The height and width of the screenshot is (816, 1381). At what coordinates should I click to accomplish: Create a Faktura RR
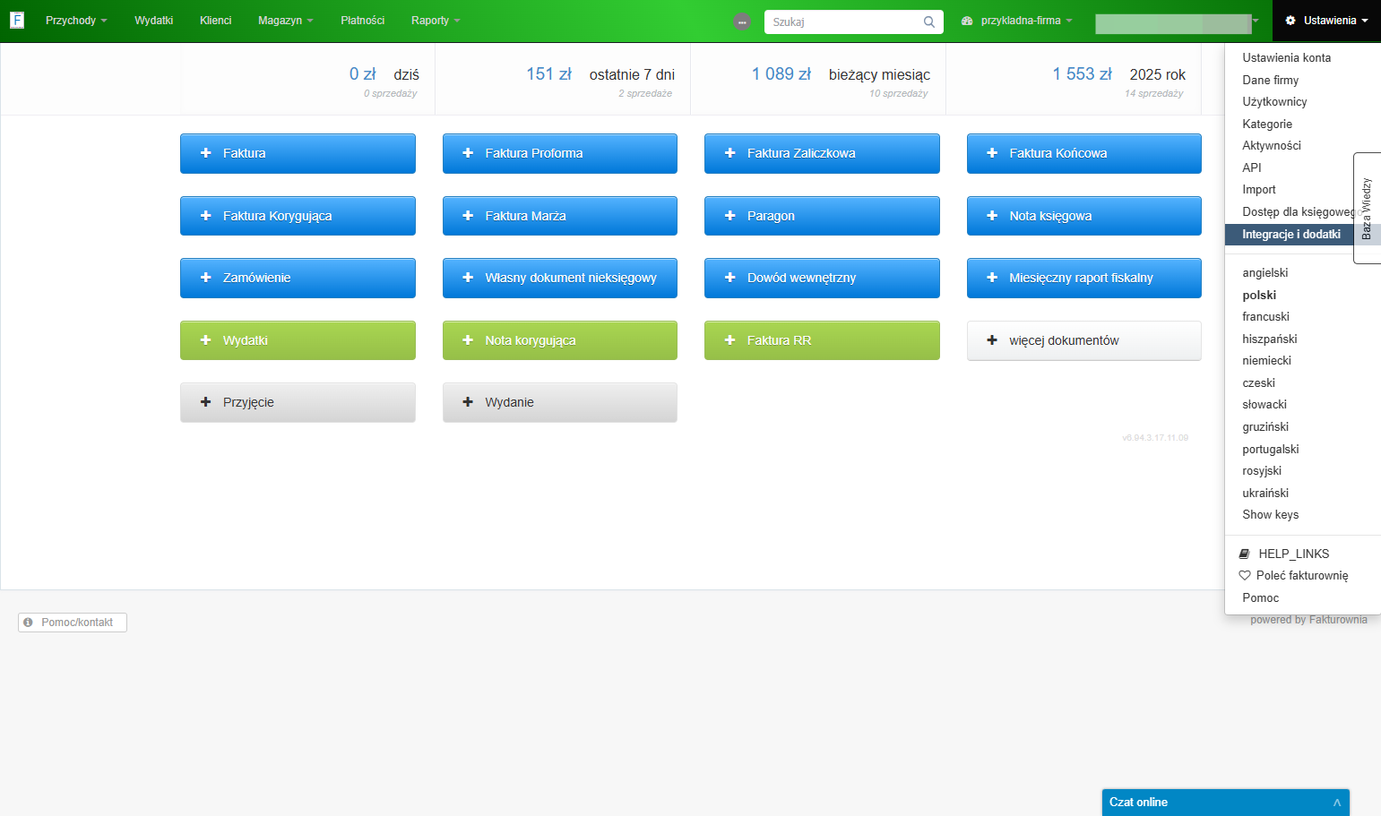pyautogui.click(x=822, y=340)
